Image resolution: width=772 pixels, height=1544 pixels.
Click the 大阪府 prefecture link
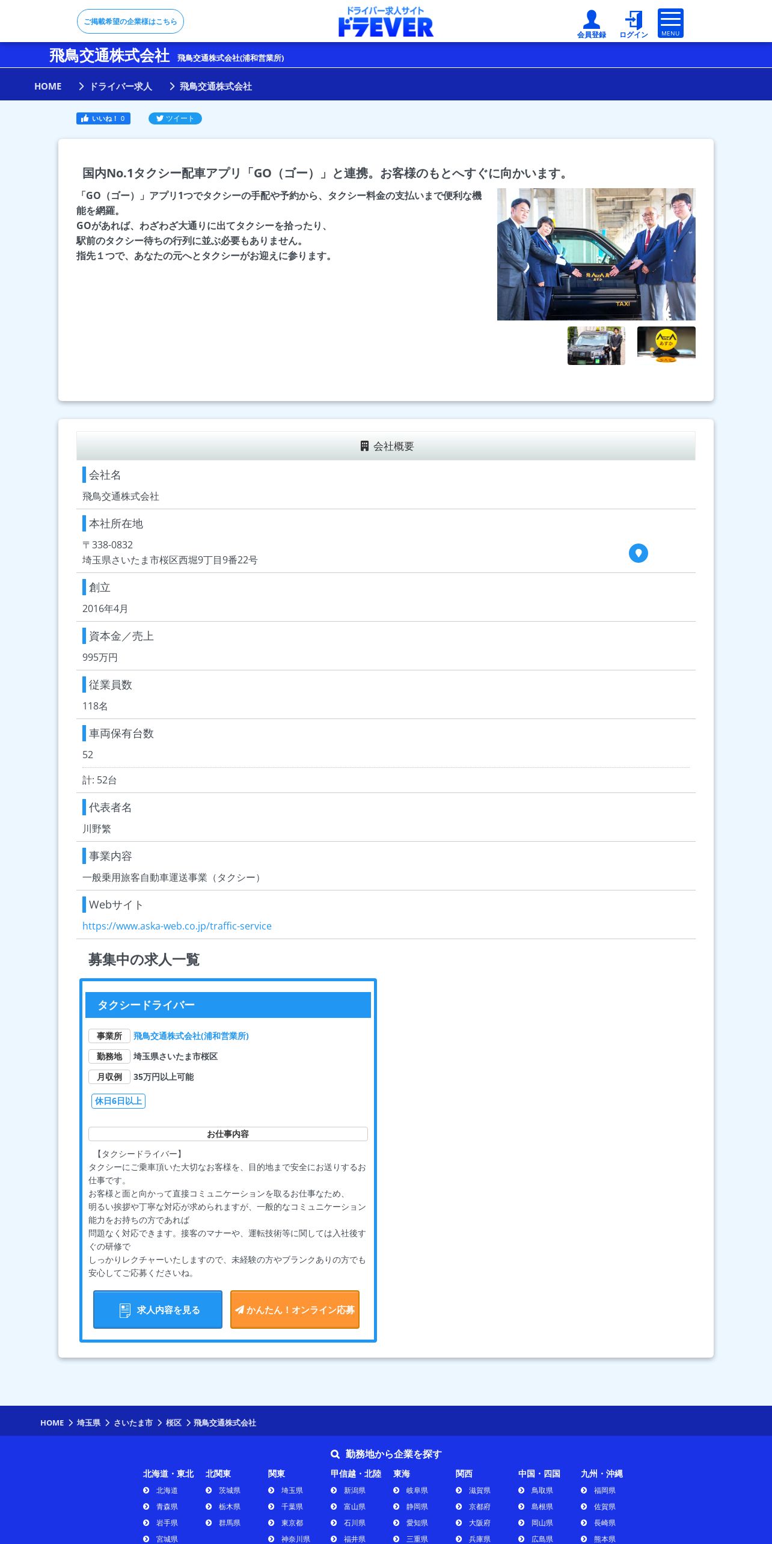click(x=480, y=1523)
